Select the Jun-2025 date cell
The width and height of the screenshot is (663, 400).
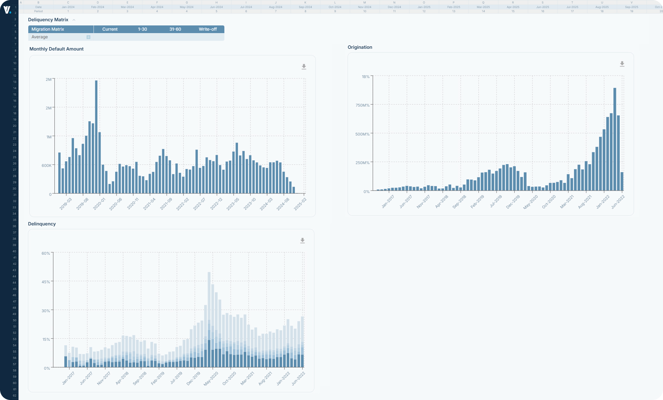point(543,7)
